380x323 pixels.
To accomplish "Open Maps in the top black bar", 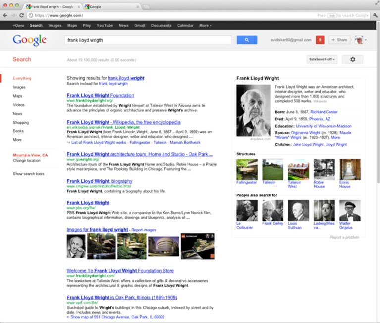I will (x=72, y=25).
